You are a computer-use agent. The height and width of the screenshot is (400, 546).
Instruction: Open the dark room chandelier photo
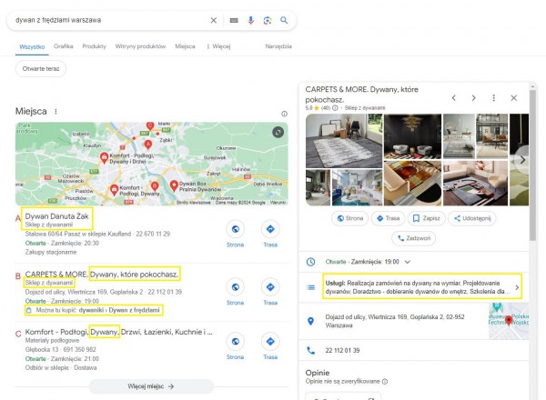click(412, 136)
